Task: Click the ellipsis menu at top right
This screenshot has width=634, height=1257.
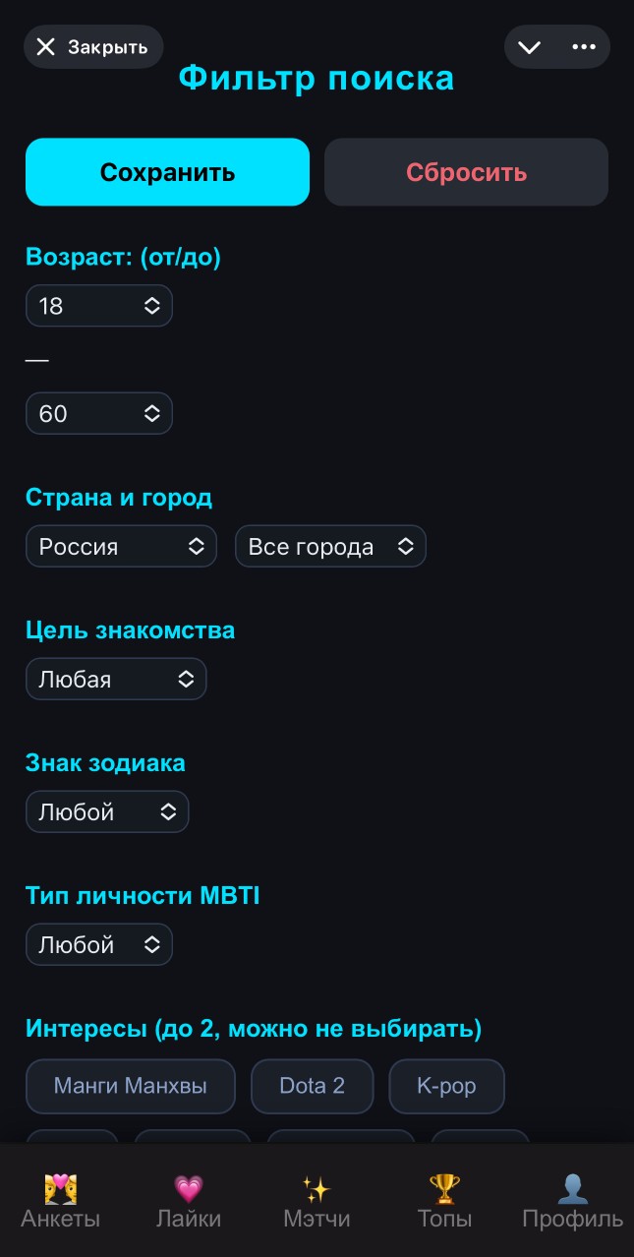Action: 584,46
